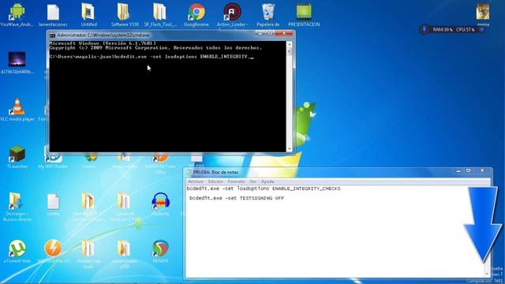Open the SP_Flash_Tool folder icon

click(x=159, y=12)
